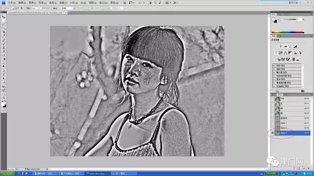Image resolution: width=314 pixels, height=176 pixels.
Task: Select the Brush tool
Action: point(3,44)
